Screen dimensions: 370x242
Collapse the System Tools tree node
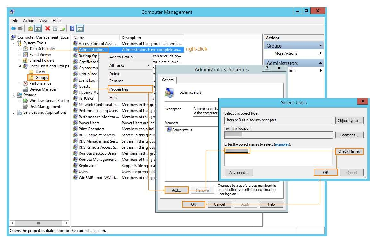pos(13,43)
